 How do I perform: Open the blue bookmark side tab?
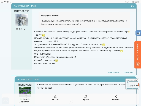138,33
